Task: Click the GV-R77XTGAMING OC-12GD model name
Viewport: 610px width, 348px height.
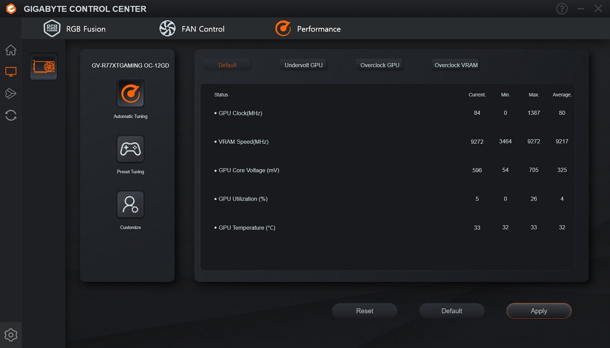Action: point(130,66)
